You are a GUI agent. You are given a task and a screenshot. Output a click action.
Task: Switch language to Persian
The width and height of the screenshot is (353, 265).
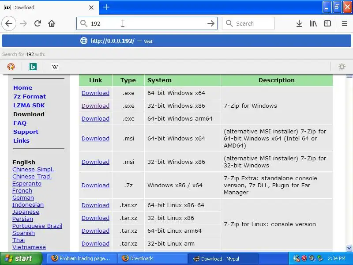tap(23, 219)
